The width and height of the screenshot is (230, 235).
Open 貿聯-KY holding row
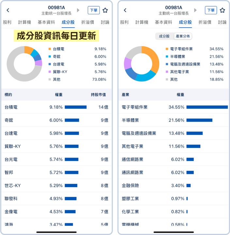coord(56,146)
